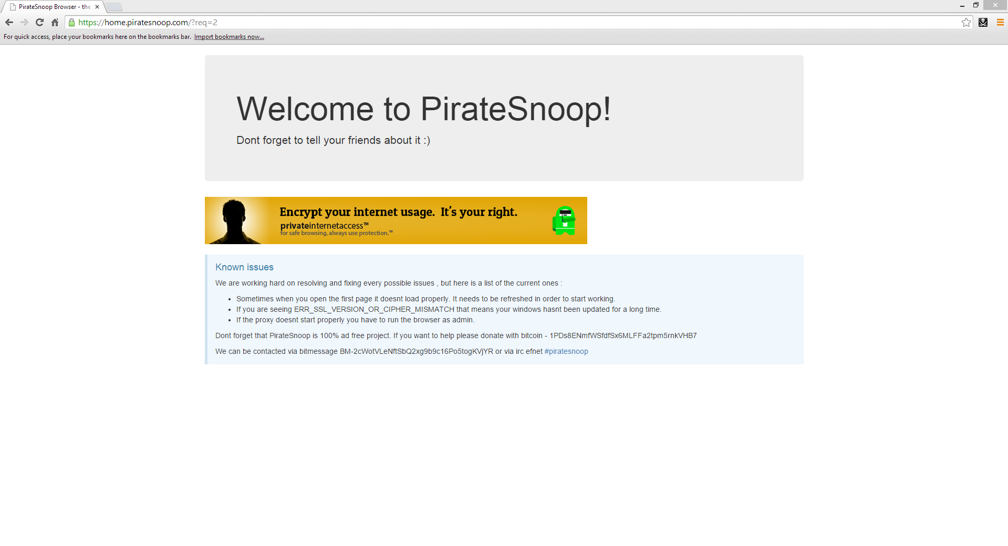Restore down the browser window
1008x546 pixels.
pyautogui.click(x=976, y=5)
